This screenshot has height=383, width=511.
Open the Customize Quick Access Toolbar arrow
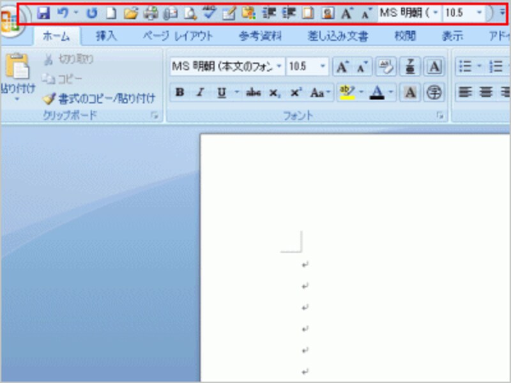coord(502,13)
